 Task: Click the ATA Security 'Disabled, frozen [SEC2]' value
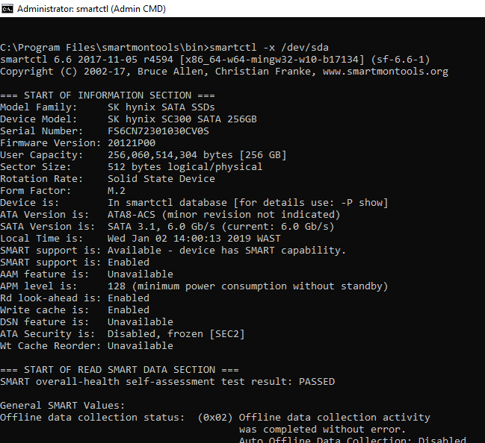[176, 334]
